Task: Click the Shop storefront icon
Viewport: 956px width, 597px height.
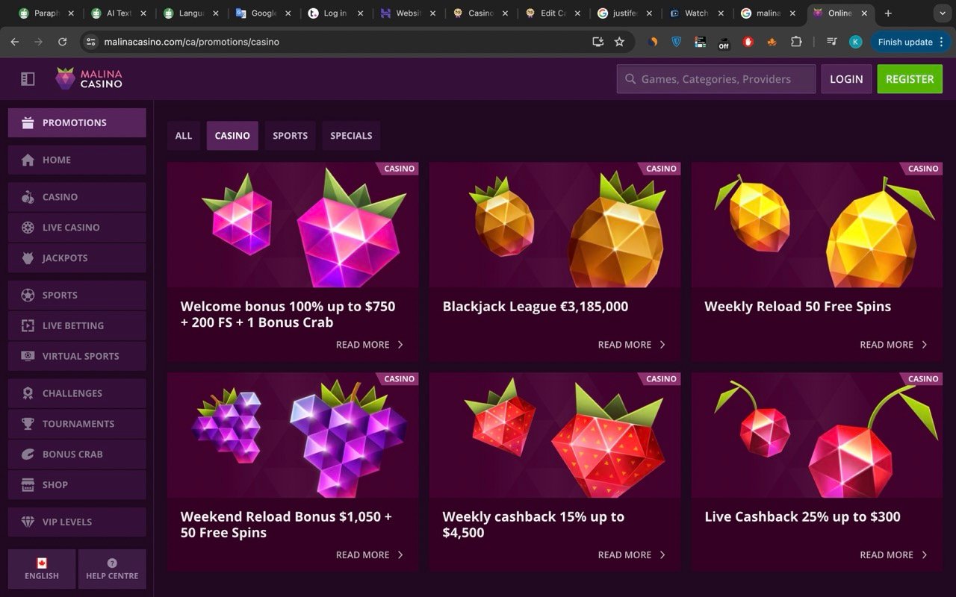Action: pos(28,485)
